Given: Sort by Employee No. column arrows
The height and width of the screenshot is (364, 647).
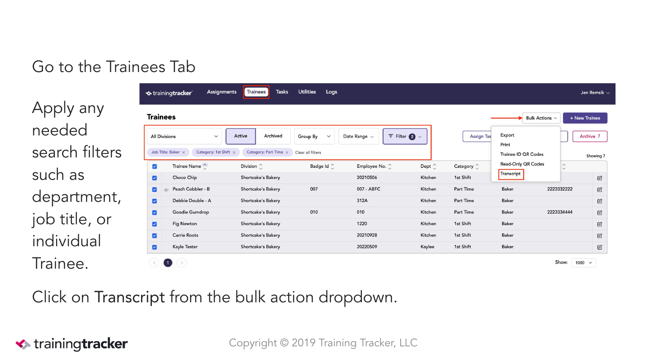Looking at the screenshot, I should point(390,166).
